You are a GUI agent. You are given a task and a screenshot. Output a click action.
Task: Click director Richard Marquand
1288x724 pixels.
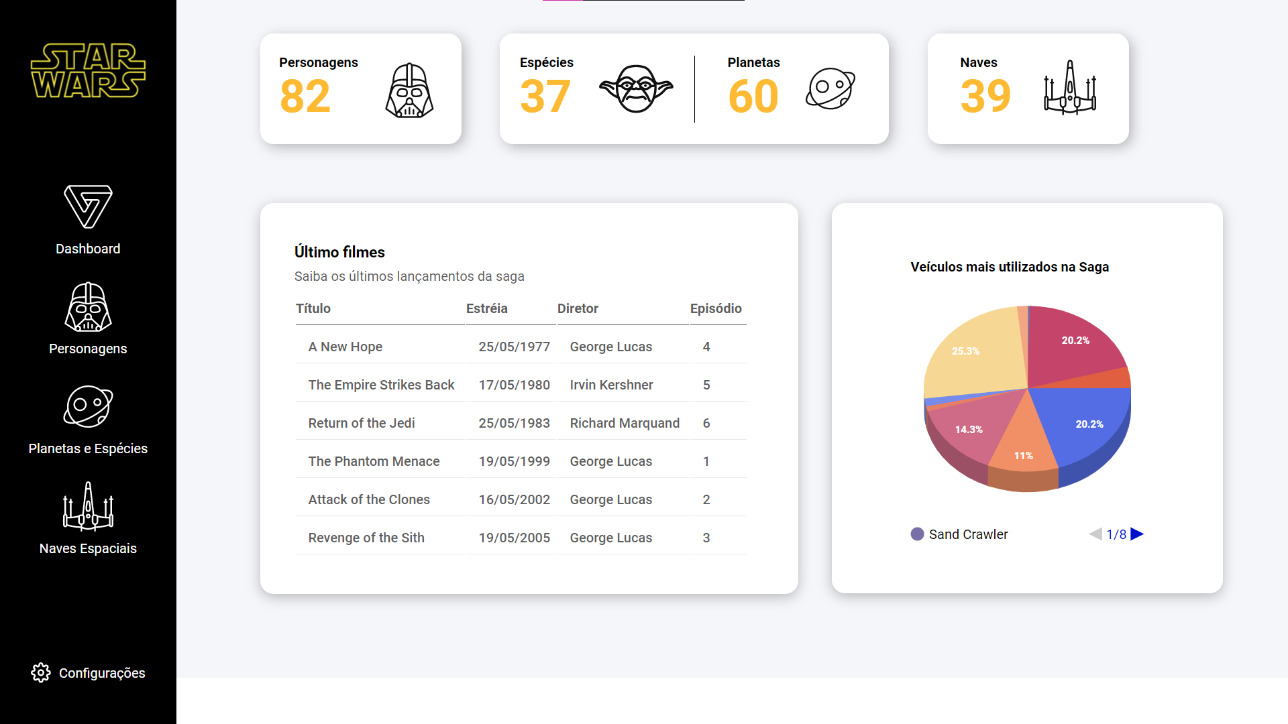[x=625, y=423]
